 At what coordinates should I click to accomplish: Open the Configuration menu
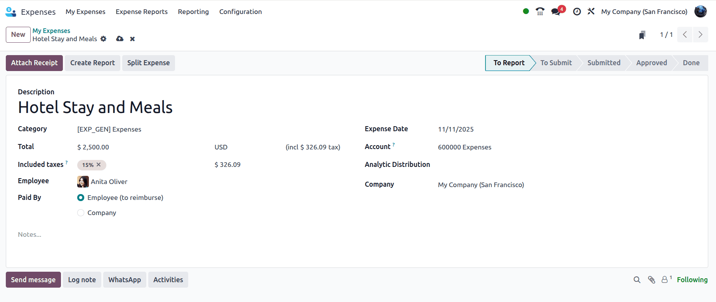[x=241, y=12]
